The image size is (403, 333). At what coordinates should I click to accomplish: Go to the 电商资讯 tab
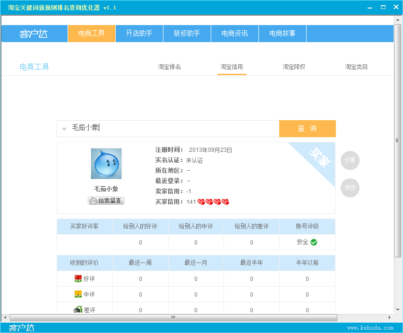point(235,34)
